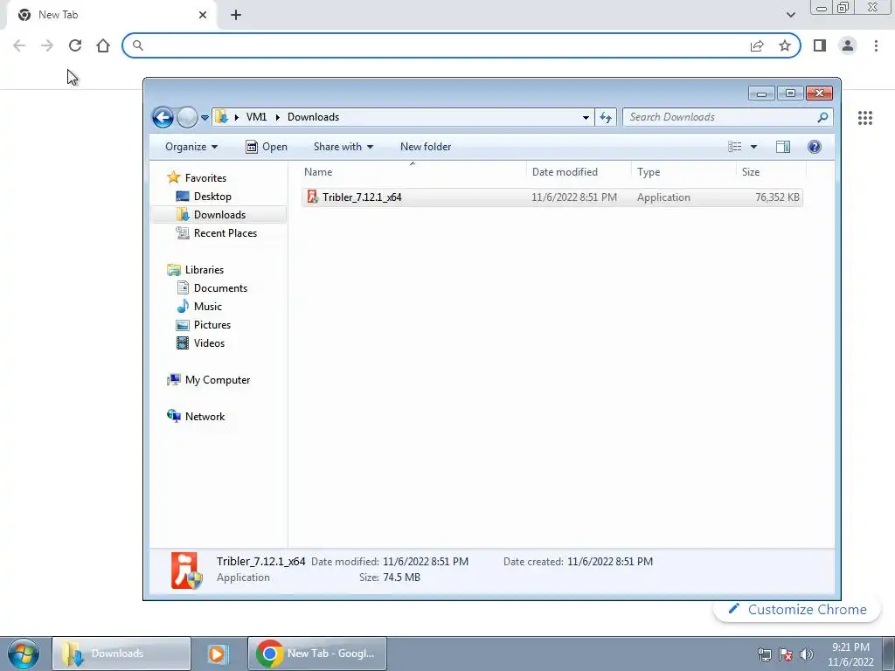The height and width of the screenshot is (671, 895).
Task: Open the clock showing 9:21 PM
Action: tap(850, 654)
